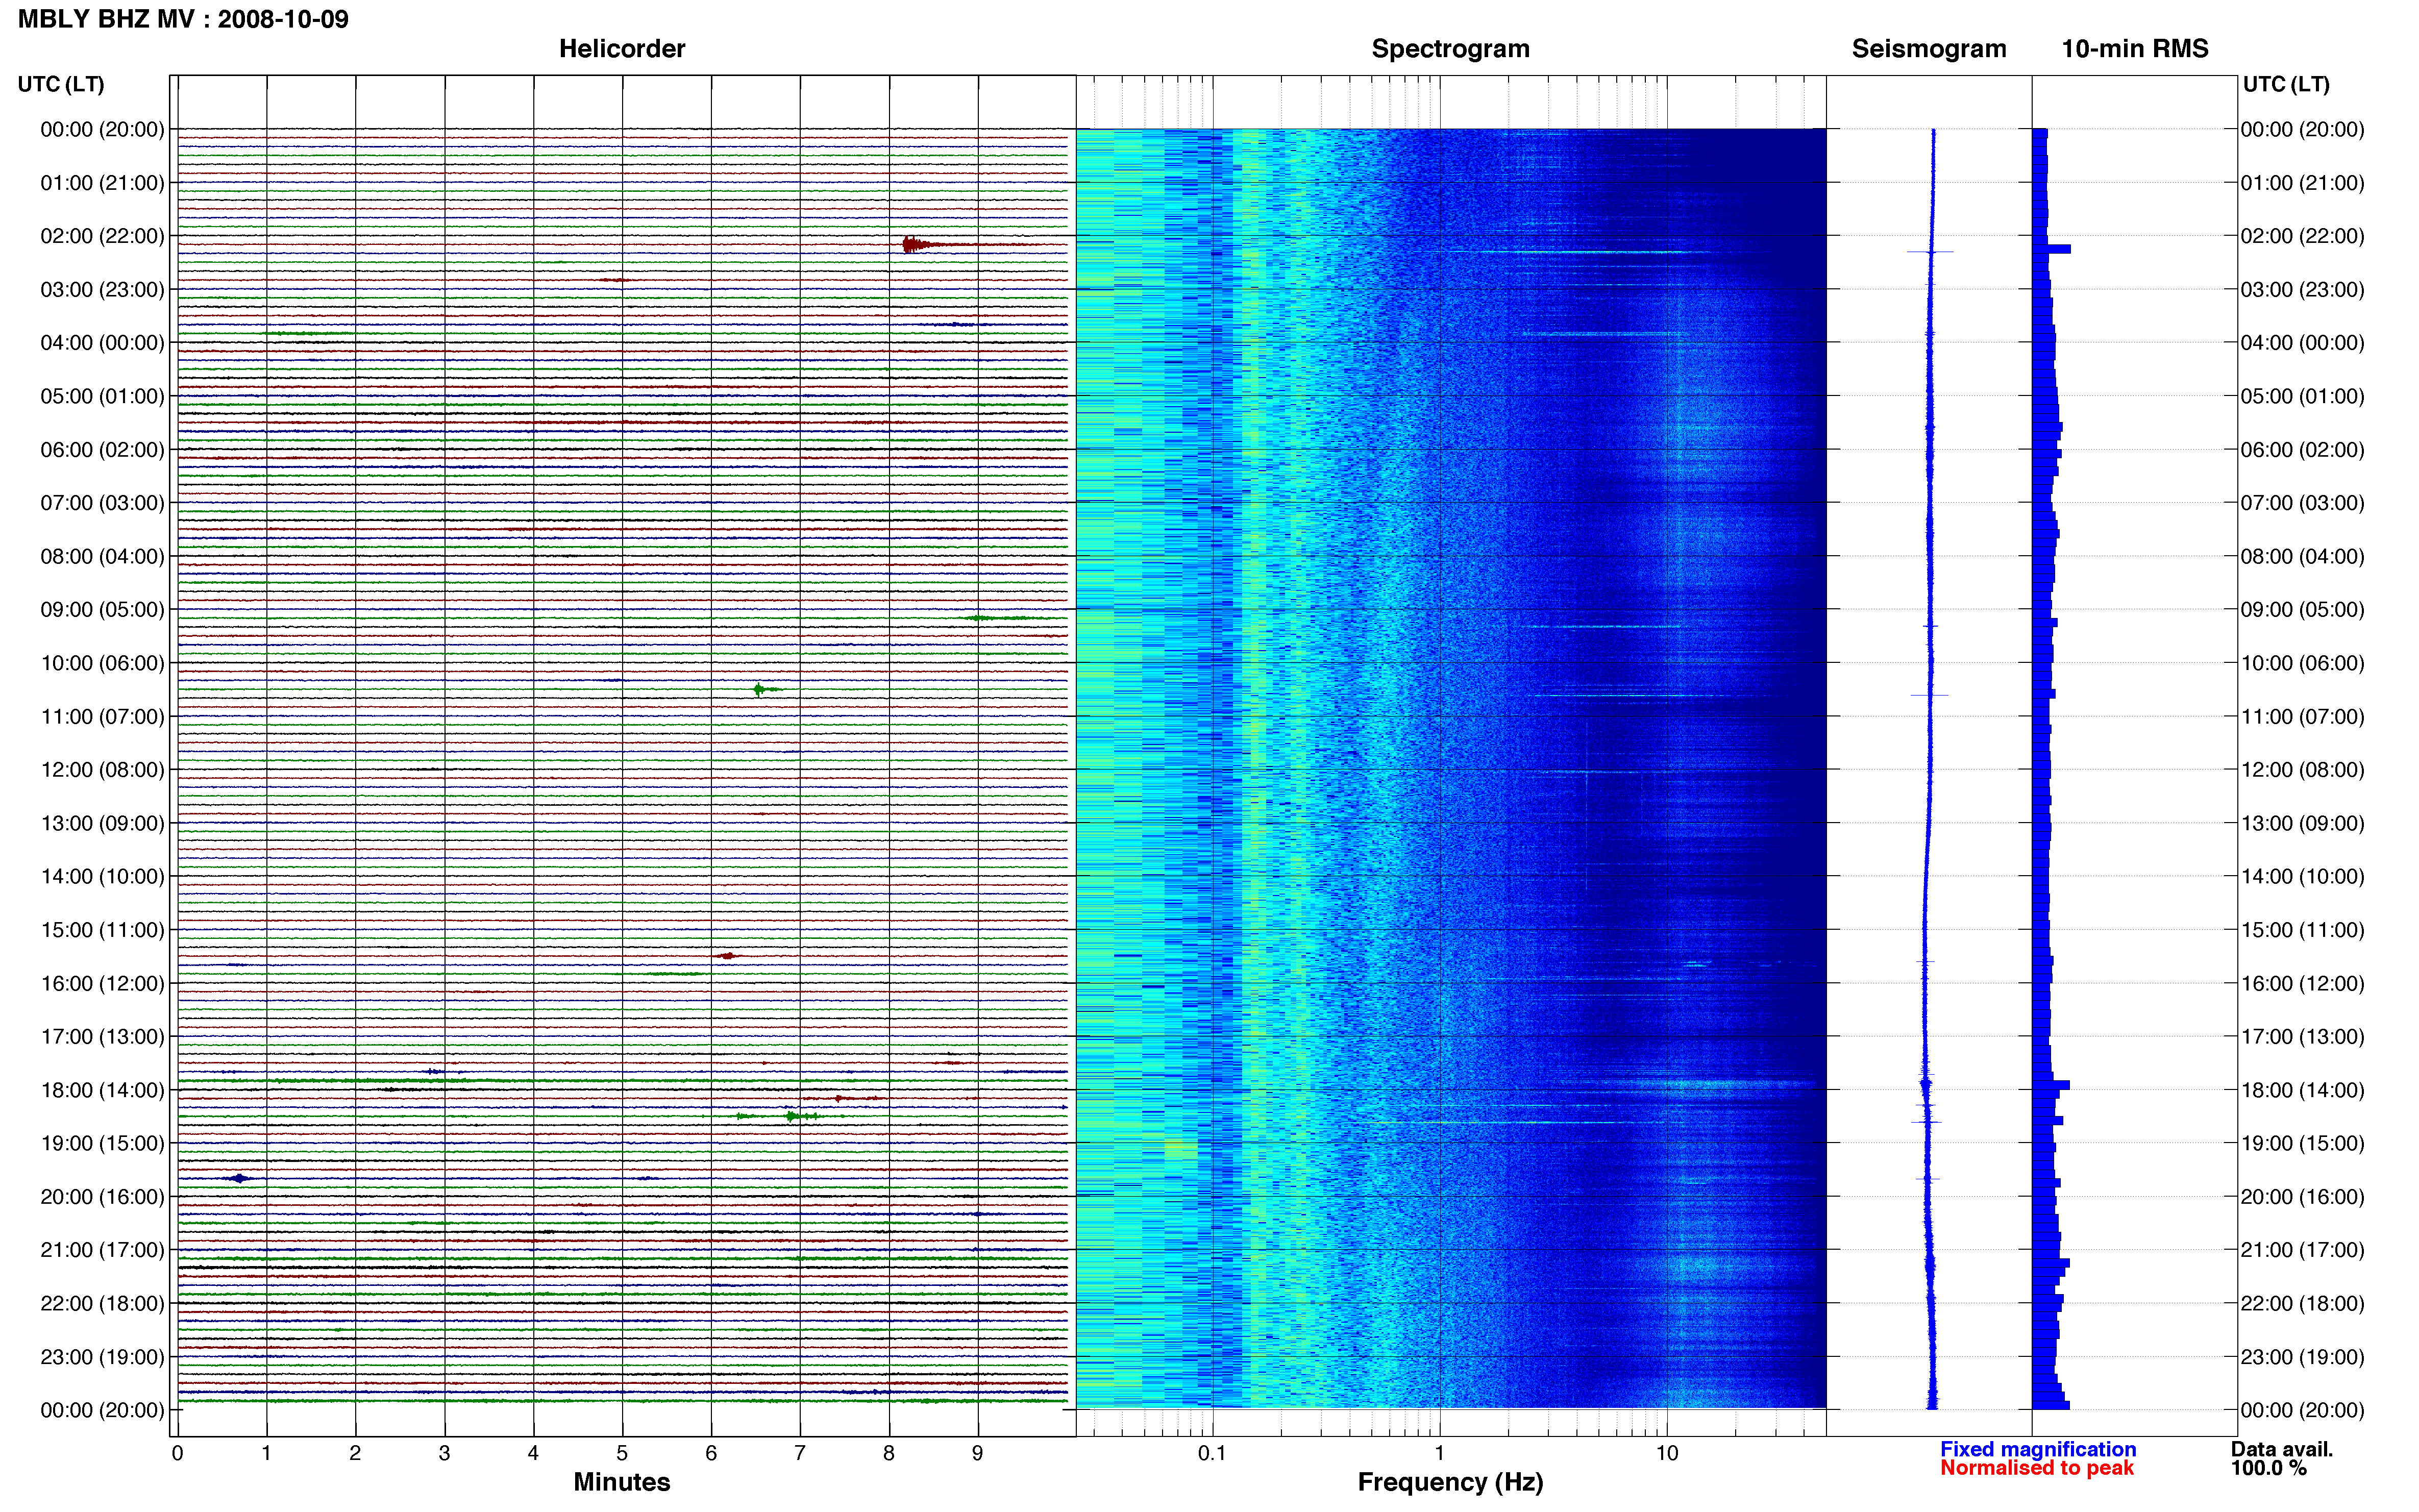This screenshot has height=1512, width=2419.
Task: Click the right '16:00 (12:00)' time label
Action: [x=2302, y=983]
